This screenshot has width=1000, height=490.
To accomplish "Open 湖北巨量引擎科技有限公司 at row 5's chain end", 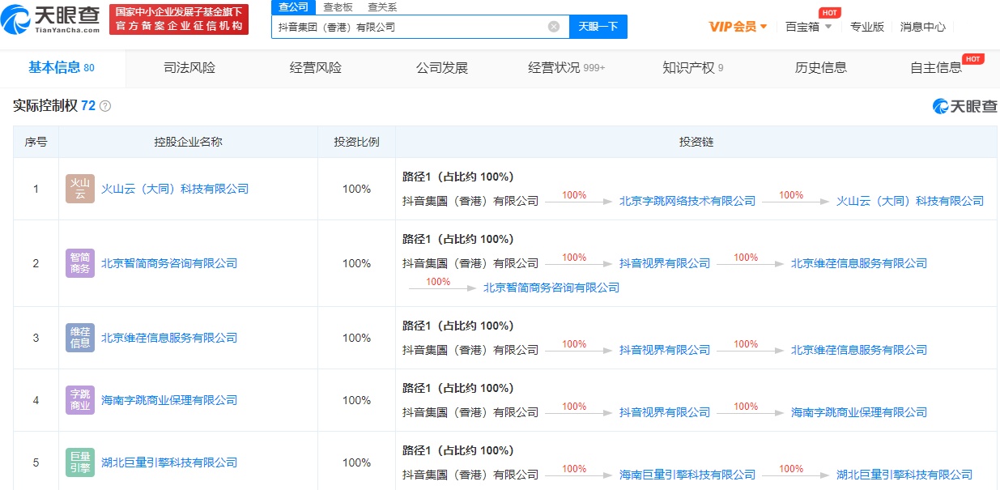I will (x=904, y=475).
